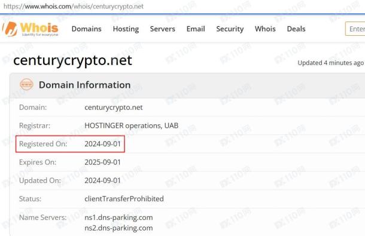Open the Email menu
365x236 pixels.
tap(196, 29)
